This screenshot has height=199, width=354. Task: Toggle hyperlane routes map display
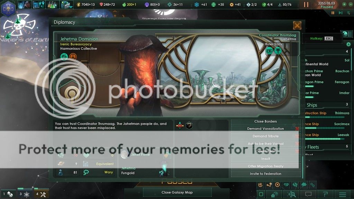(x=269, y=185)
